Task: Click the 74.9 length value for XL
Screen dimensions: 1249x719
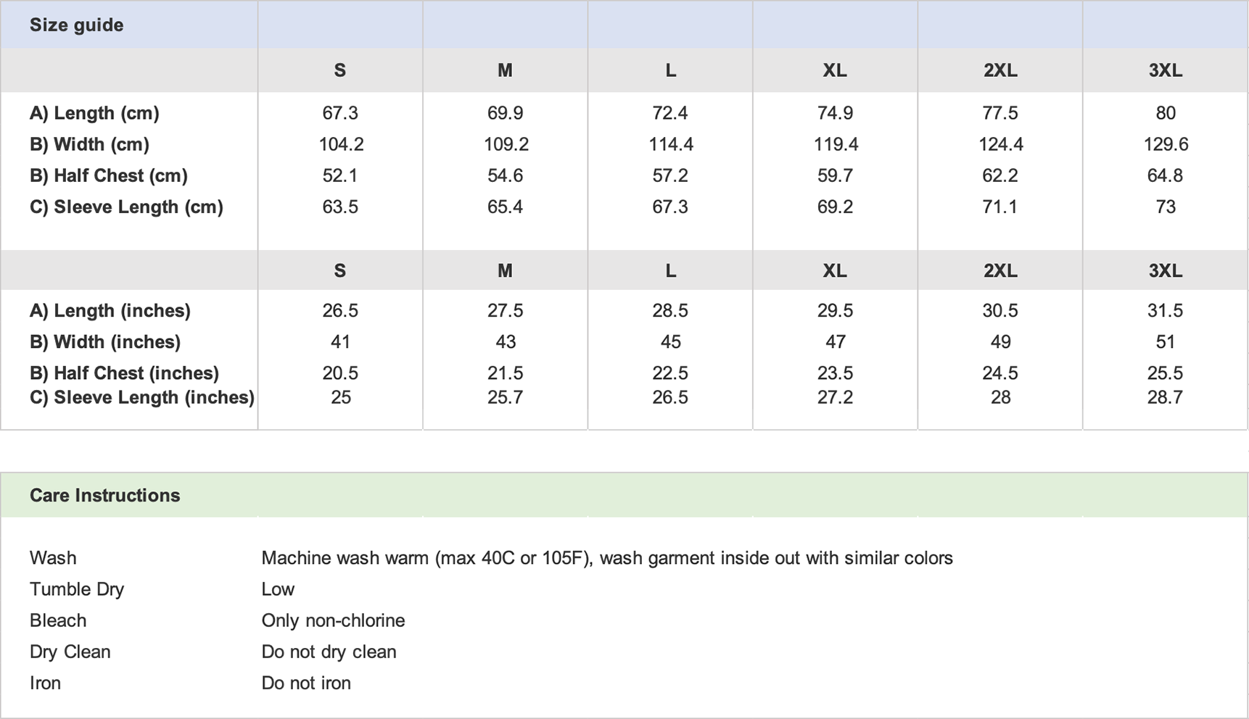Action: [x=835, y=113]
